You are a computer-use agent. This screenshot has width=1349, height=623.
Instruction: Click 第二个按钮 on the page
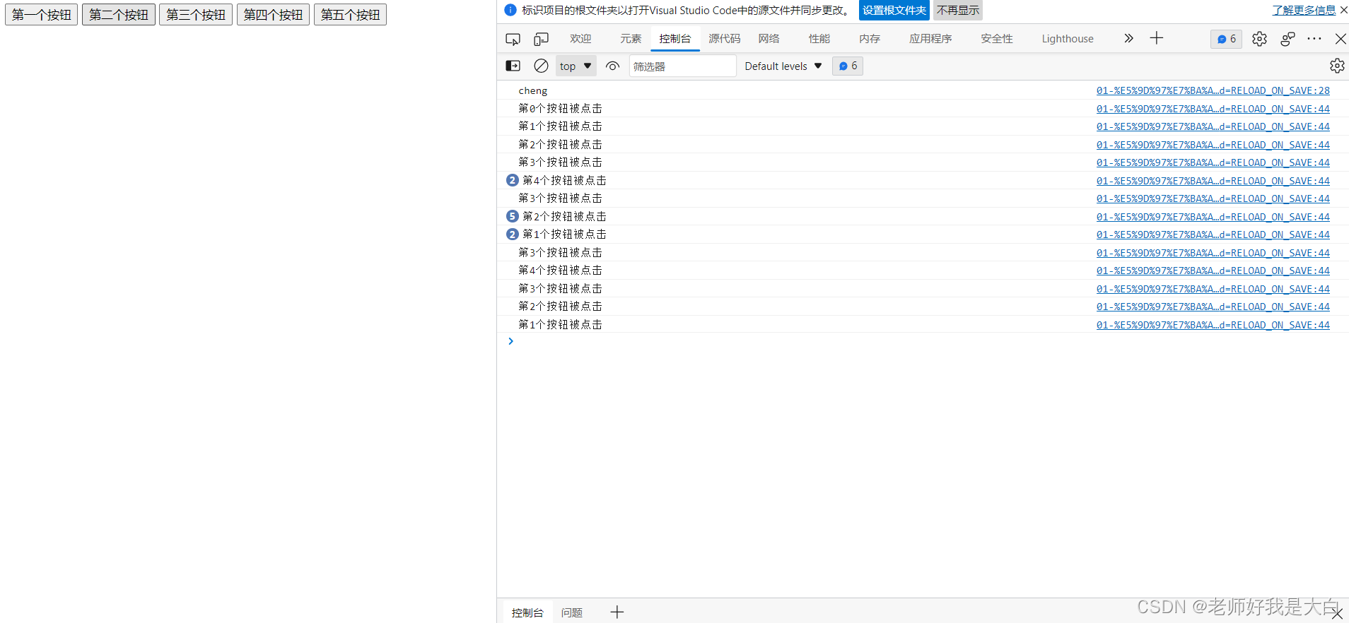(119, 15)
